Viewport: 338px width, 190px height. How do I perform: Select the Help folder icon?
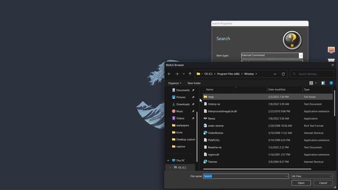click(205, 97)
